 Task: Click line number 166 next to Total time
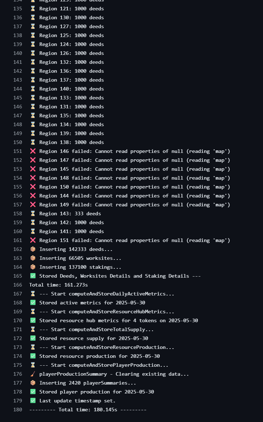click(x=18, y=285)
